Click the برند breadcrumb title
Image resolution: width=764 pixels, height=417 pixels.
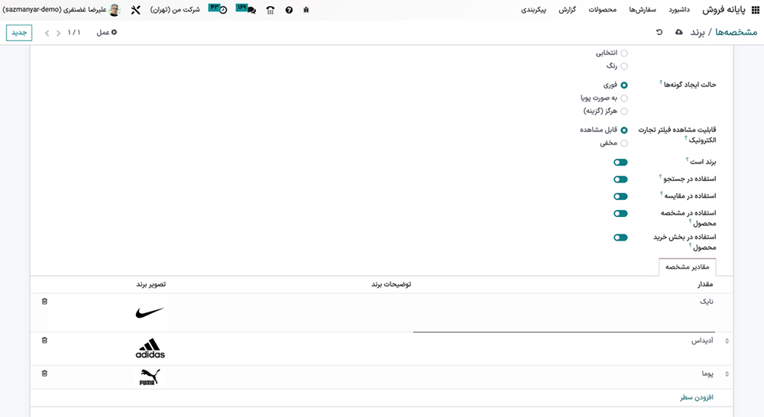(698, 33)
